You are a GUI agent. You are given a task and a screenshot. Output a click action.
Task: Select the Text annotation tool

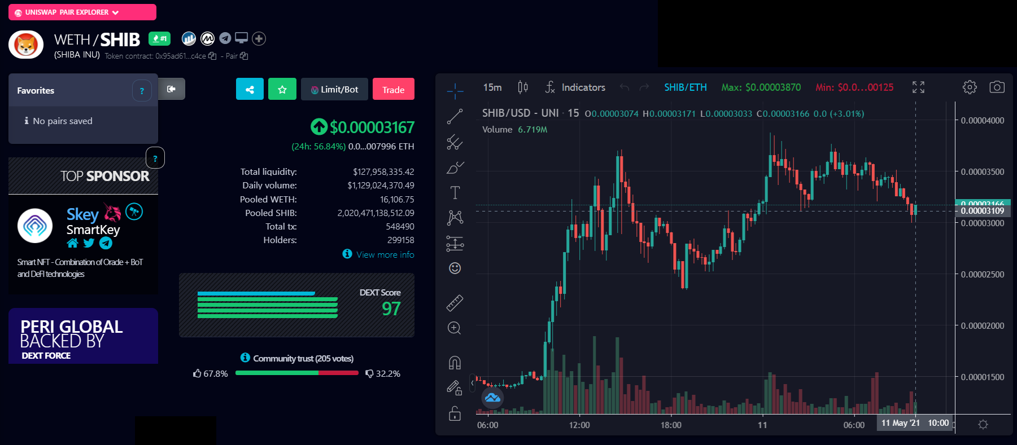click(x=455, y=193)
